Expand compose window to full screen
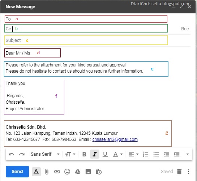197x181 pixels. tap(181, 7)
